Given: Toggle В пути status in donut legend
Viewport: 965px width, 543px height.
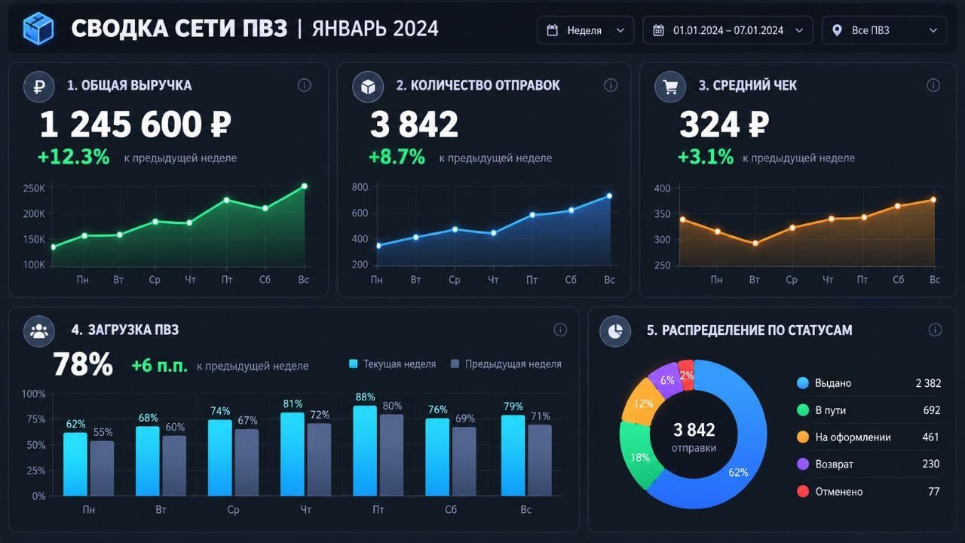Looking at the screenshot, I should (869, 410).
